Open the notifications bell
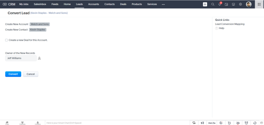Image resolution: width=264 pixels, height=125 pixels. tap(220, 4)
